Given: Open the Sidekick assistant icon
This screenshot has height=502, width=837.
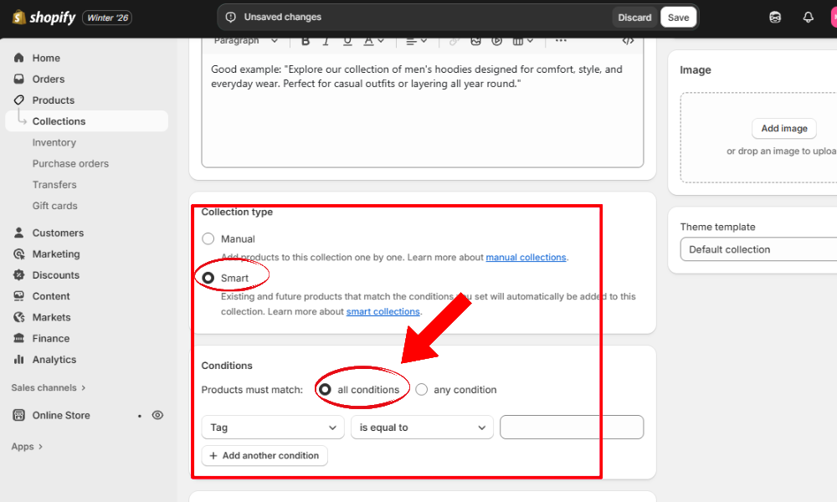Looking at the screenshot, I should (775, 18).
